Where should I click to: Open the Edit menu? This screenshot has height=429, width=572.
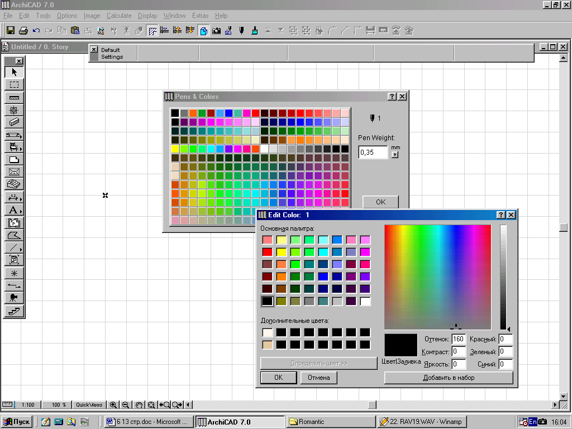[x=24, y=16]
